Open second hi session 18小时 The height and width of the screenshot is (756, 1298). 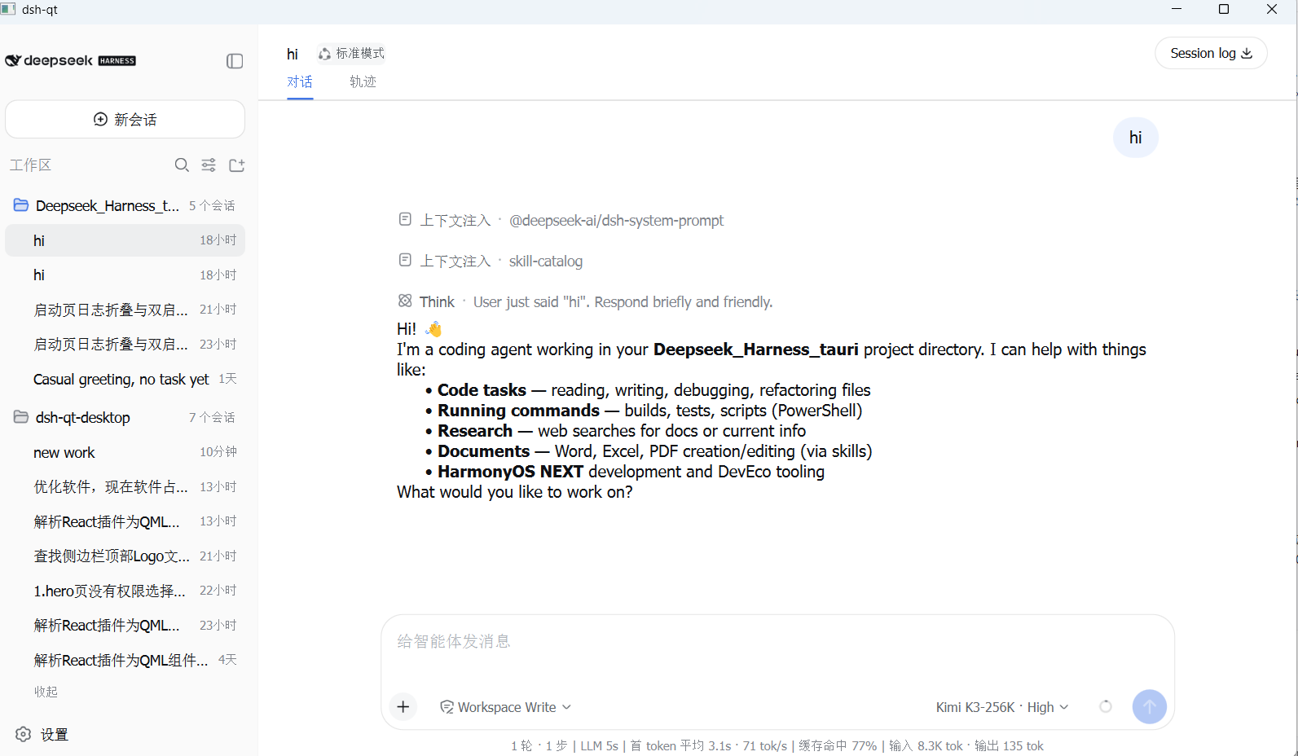pos(125,275)
